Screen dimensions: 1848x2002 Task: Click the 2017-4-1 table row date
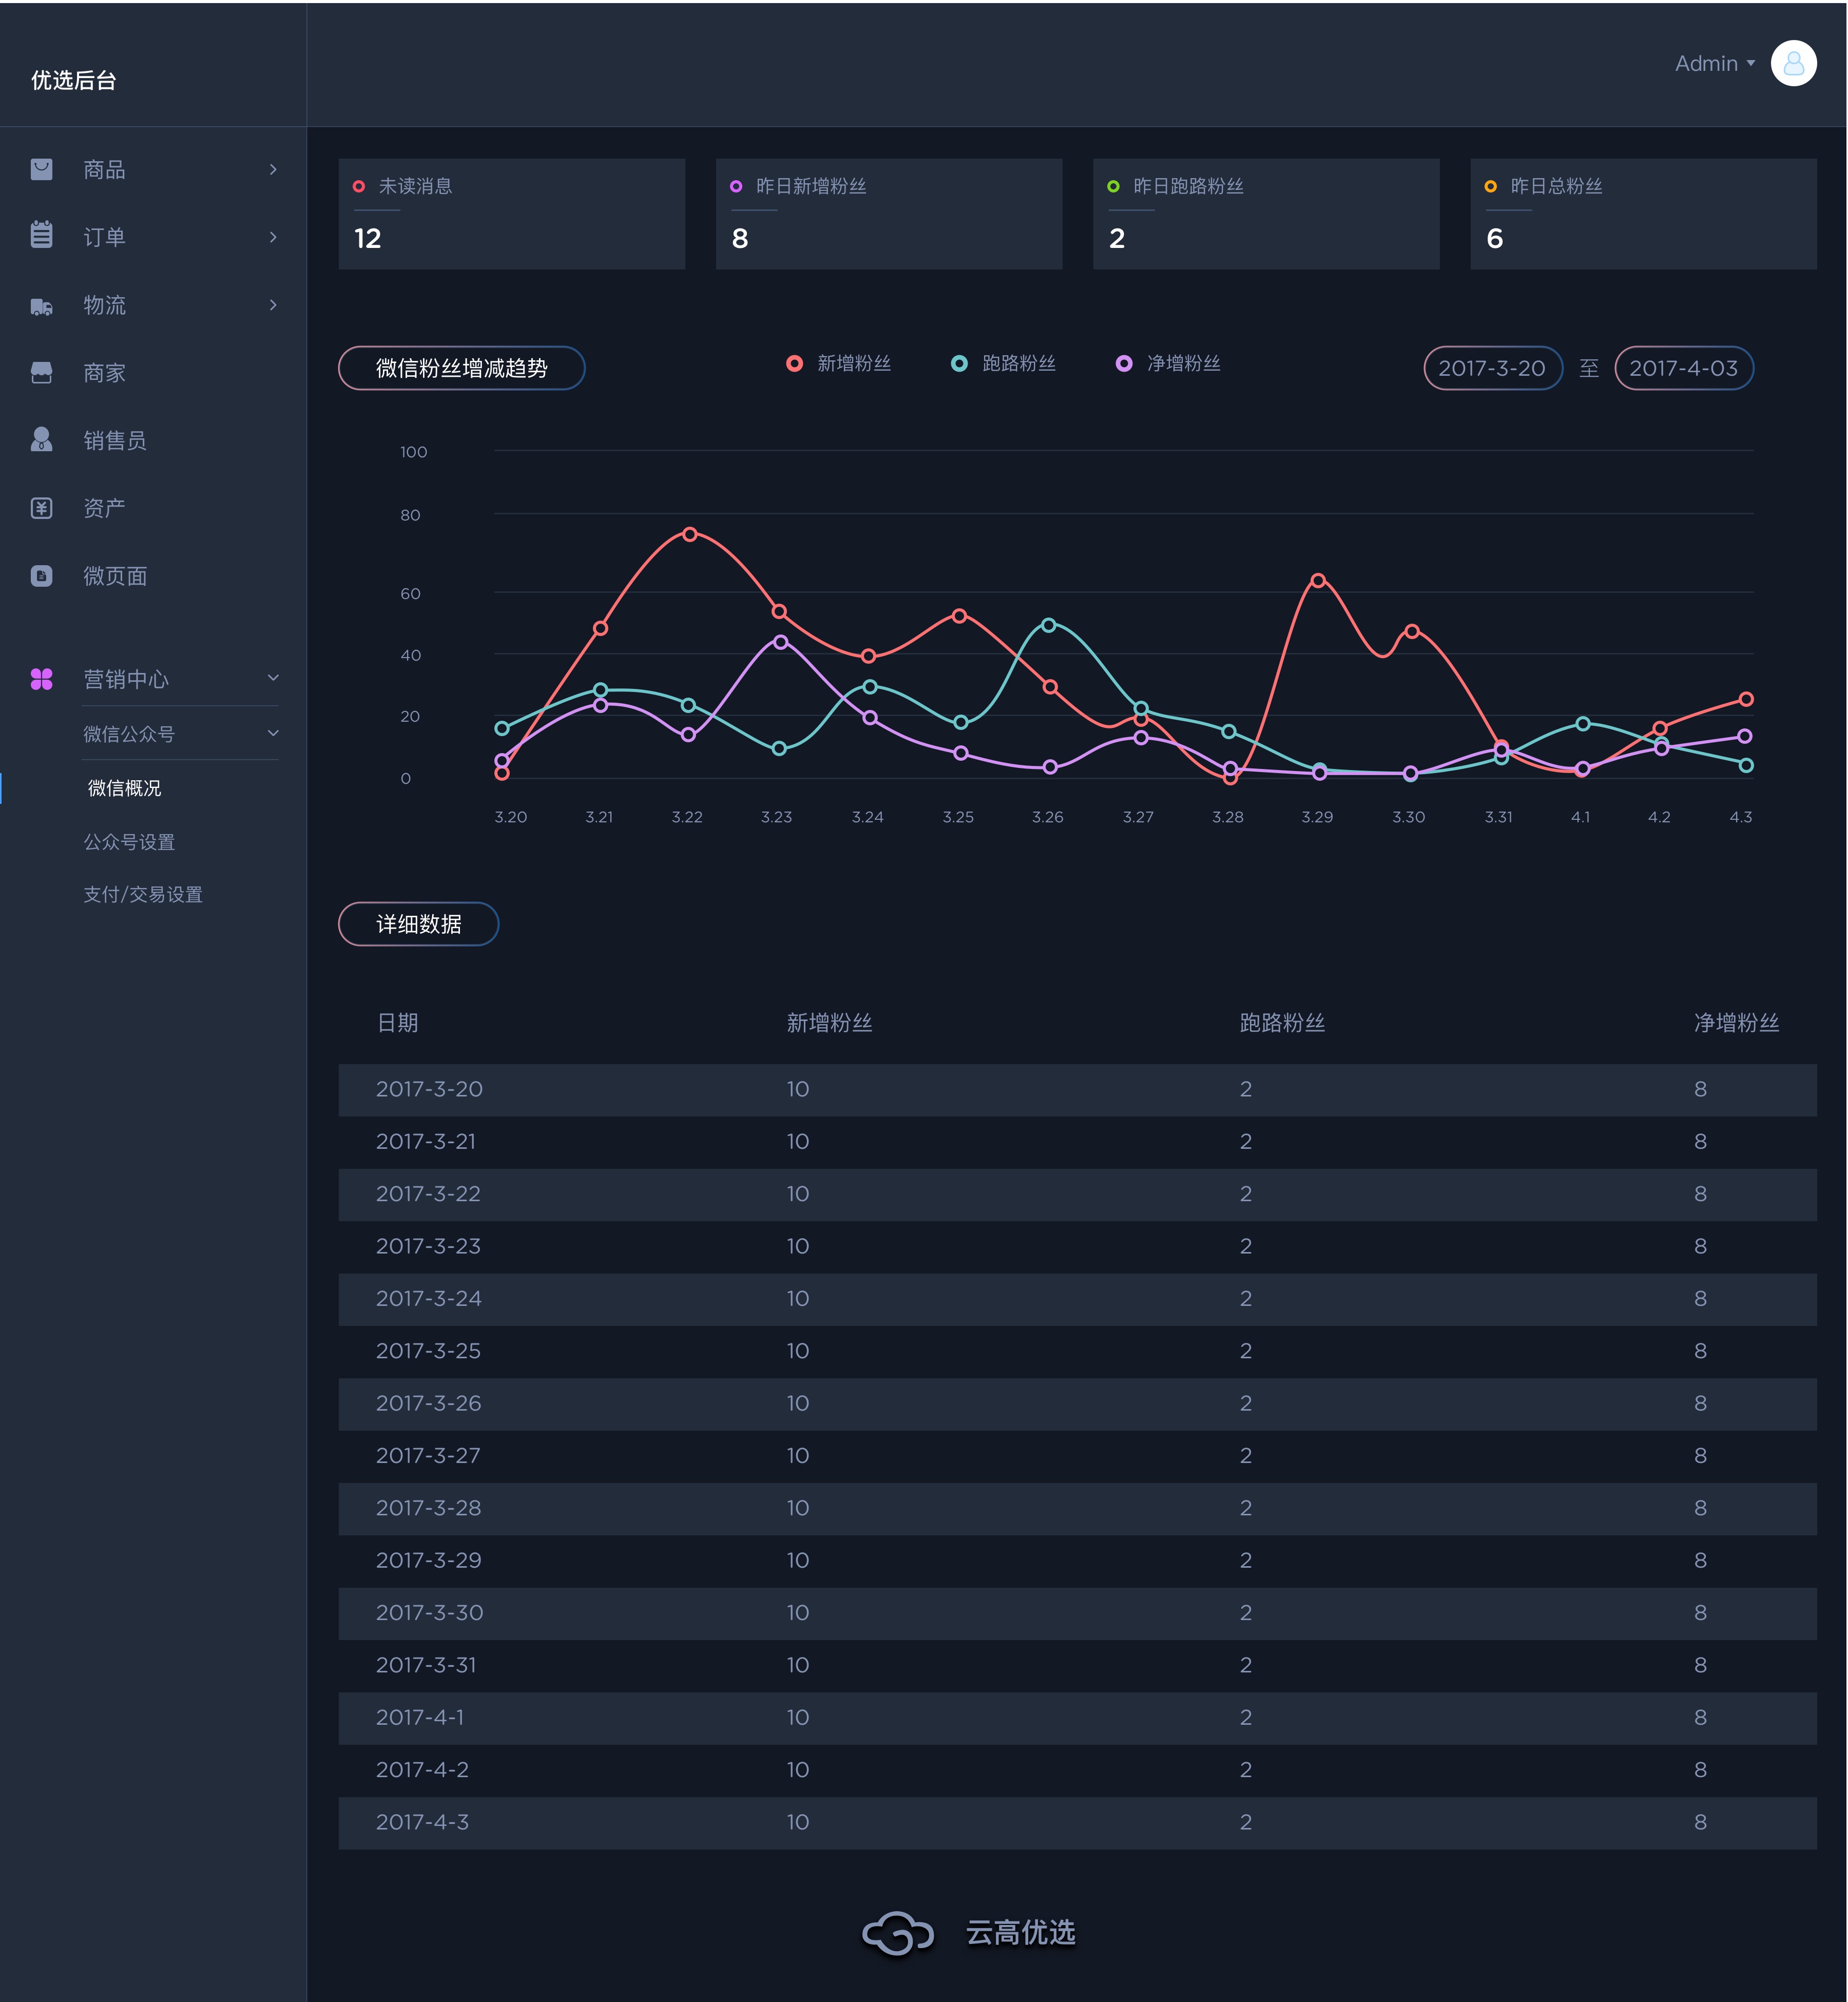pos(420,1717)
